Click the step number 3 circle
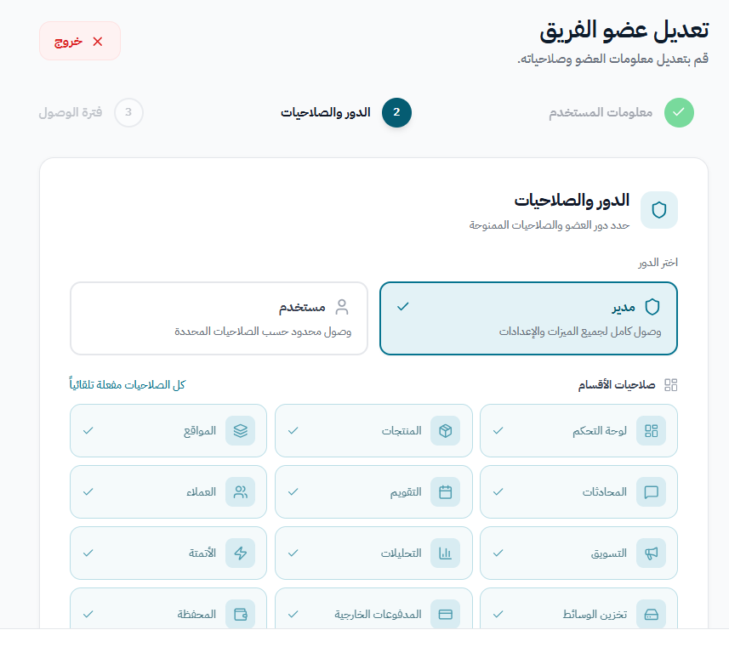The height and width of the screenshot is (664, 729). click(x=128, y=112)
